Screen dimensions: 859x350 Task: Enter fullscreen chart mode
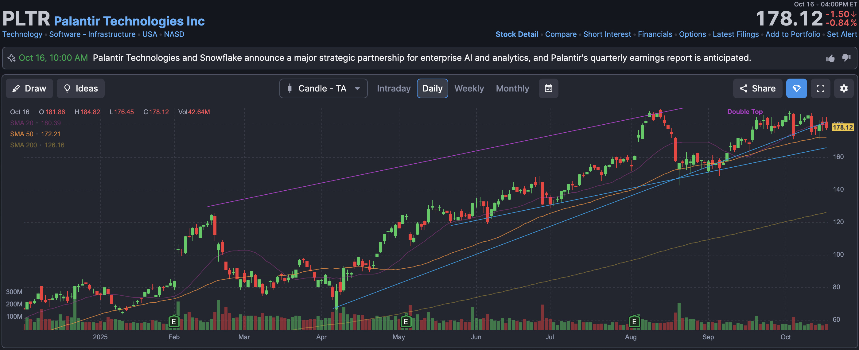click(820, 88)
